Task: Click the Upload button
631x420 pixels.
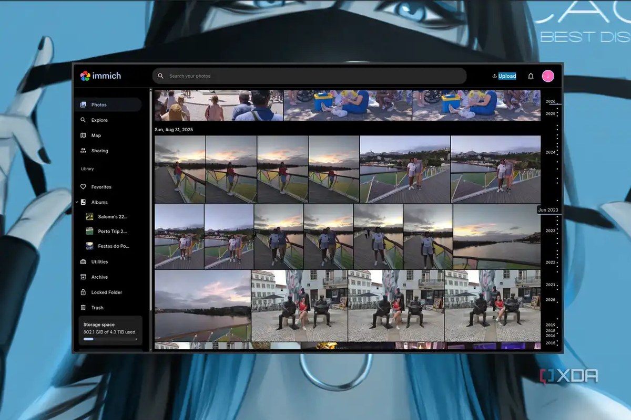Action: [x=504, y=76]
